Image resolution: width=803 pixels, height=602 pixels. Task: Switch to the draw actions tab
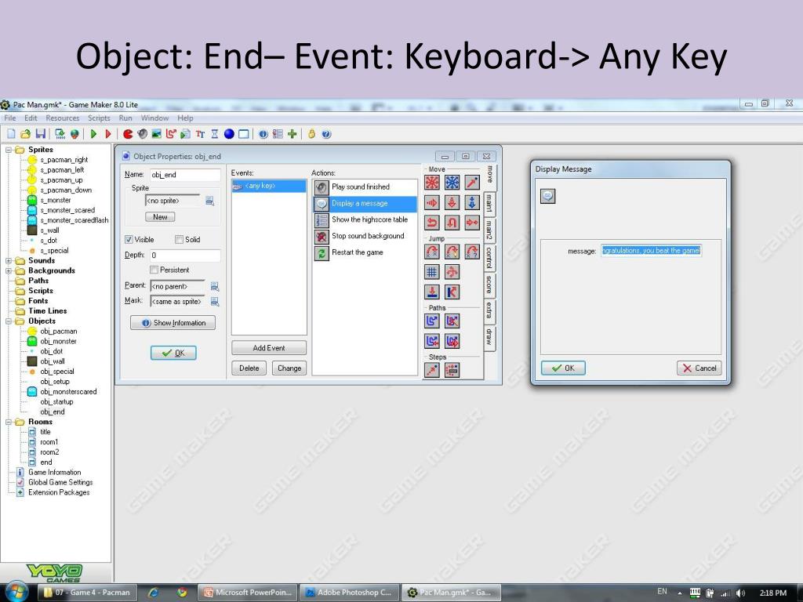[489, 336]
